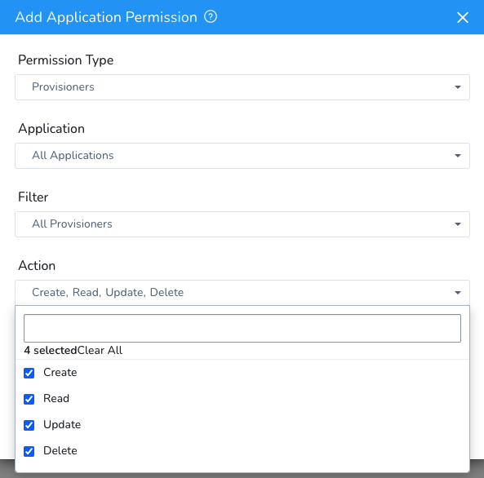Select the Delete option label
Image resolution: width=484 pixels, height=478 pixels.
[60, 450]
